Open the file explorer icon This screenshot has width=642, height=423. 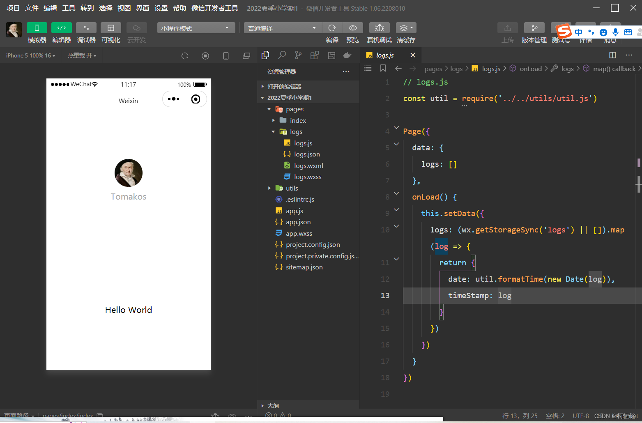pos(265,55)
